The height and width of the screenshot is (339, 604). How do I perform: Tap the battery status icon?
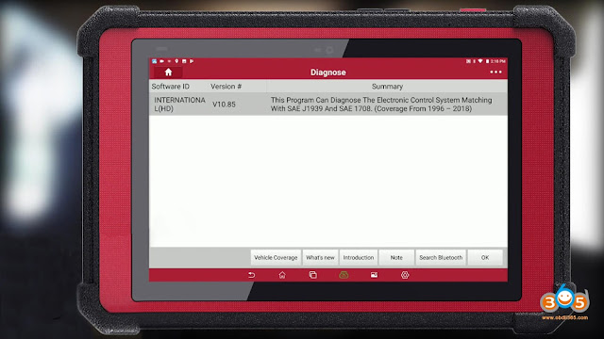487,61
